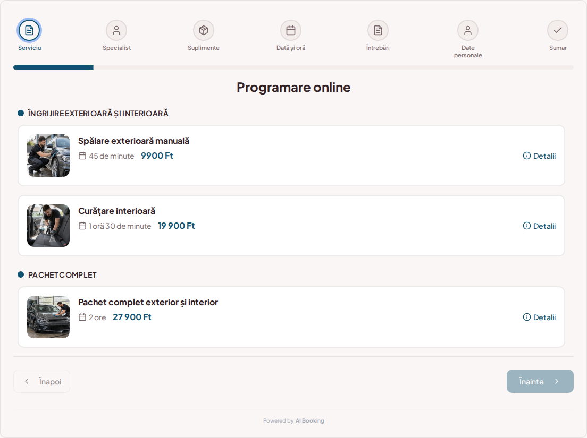The image size is (587, 438).
Task: Click the Serviciu step document icon
Action: point(29,30)
